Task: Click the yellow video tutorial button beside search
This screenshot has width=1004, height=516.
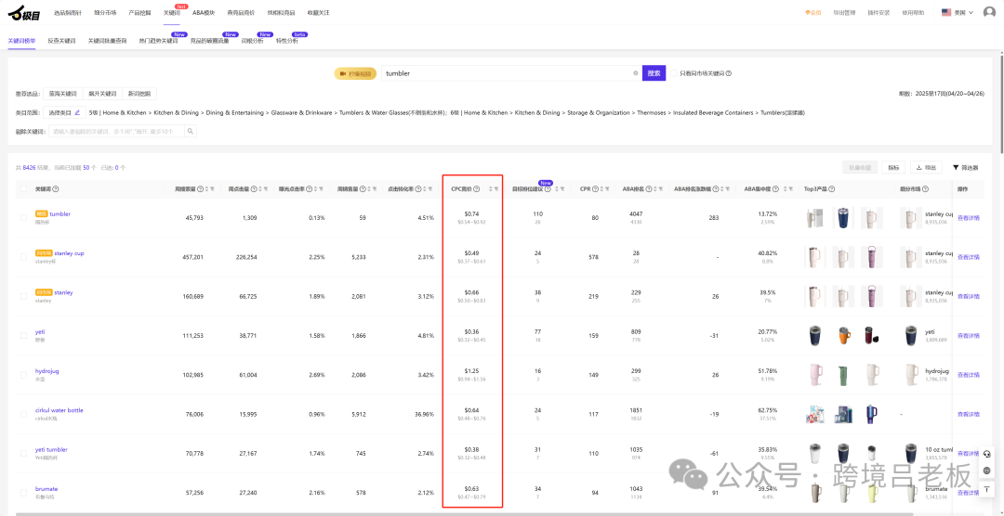Action: pyautogui.click(x=355, y=73)
